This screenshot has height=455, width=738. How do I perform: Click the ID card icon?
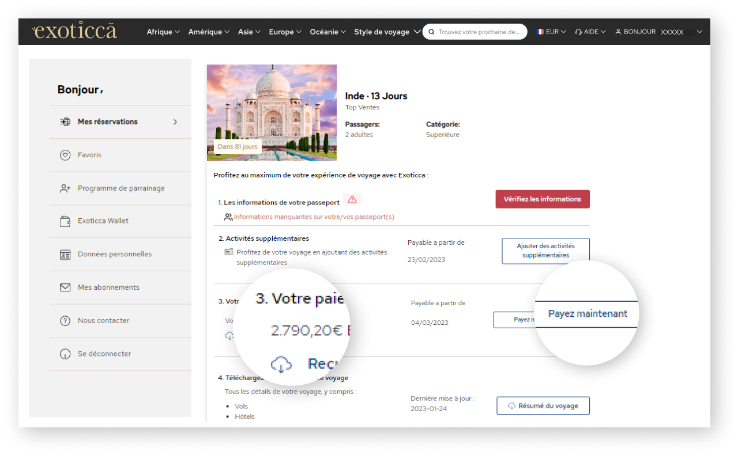pyautogui.click(x=65, y=254)
